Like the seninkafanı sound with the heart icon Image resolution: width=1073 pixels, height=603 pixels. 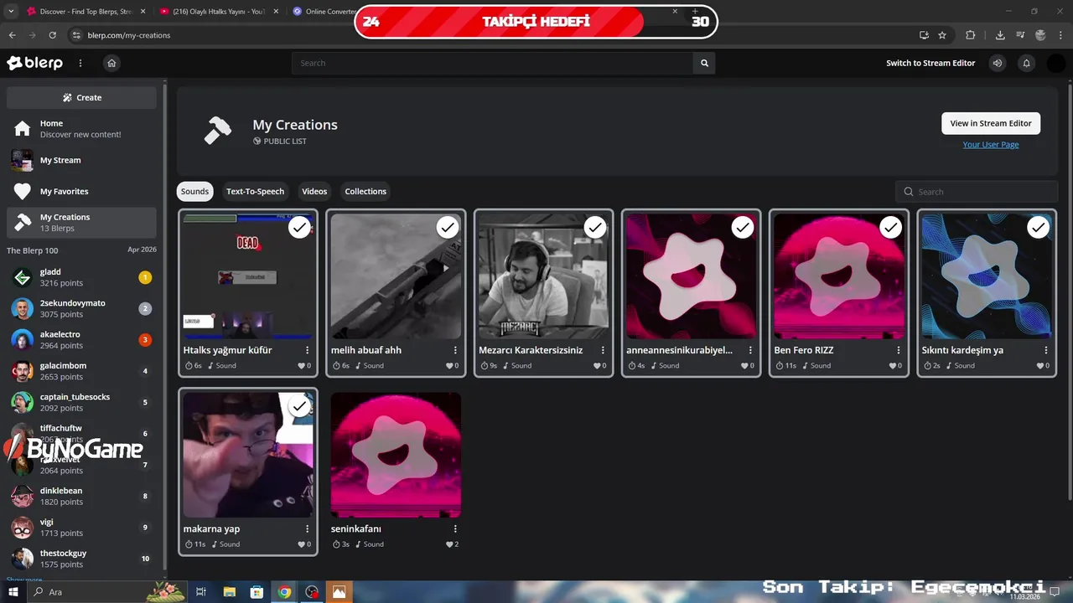[450, 544]
